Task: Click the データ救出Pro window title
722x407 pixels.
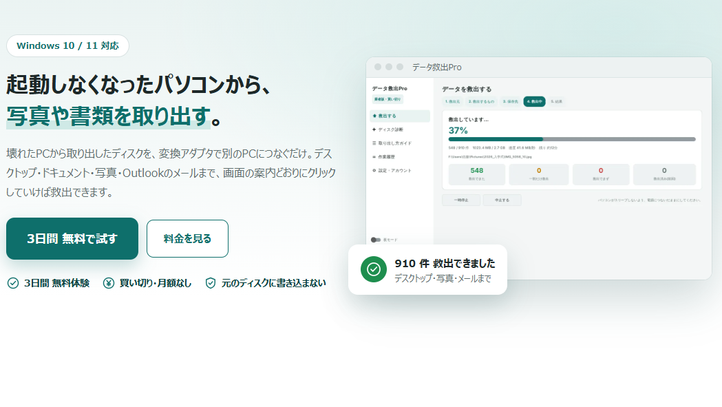Action: [x=436, y=67]
